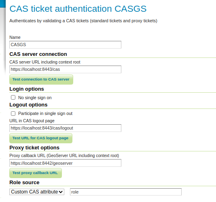Click Test proxy callback URL button

click(36, 173)
